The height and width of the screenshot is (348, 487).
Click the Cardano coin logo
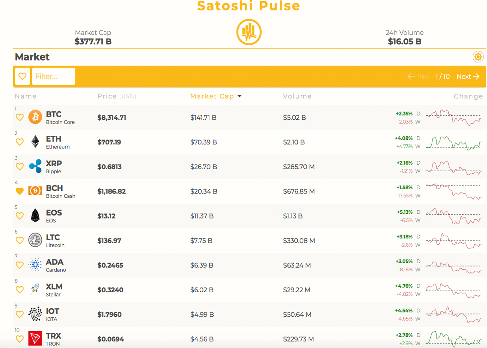[x=35, y=265]
